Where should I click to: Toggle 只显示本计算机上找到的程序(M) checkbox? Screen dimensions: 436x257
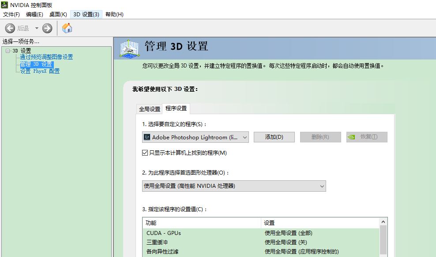point(145,153)
